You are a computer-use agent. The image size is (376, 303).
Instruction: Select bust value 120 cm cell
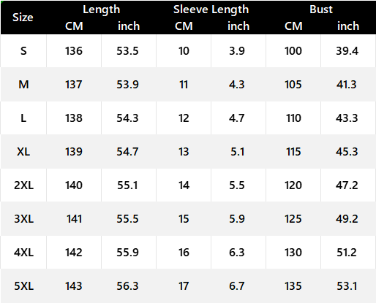[x=293, y=185]
